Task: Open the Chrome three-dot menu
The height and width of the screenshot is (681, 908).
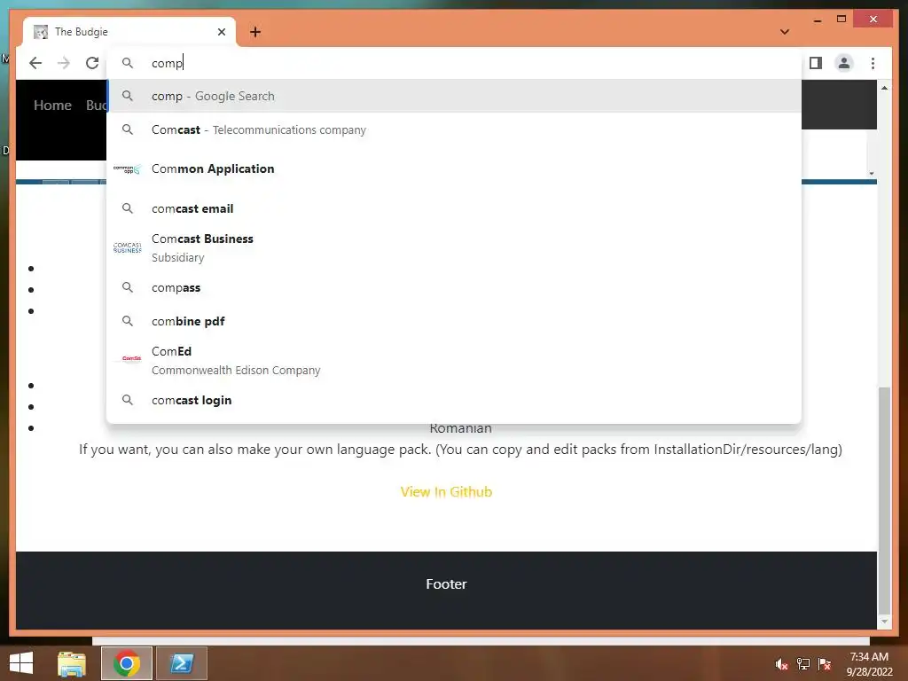Action: tap(873, 63)
